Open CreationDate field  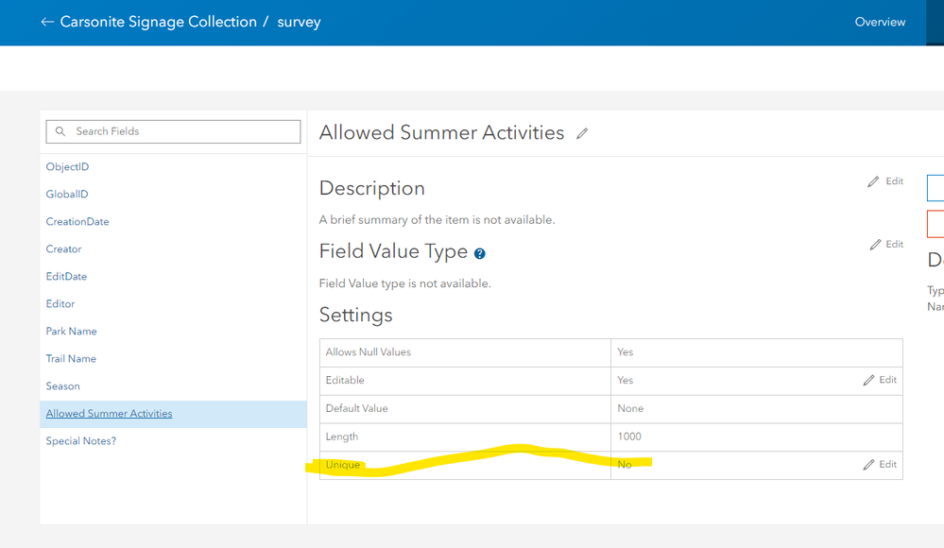[x=77, y=222]
